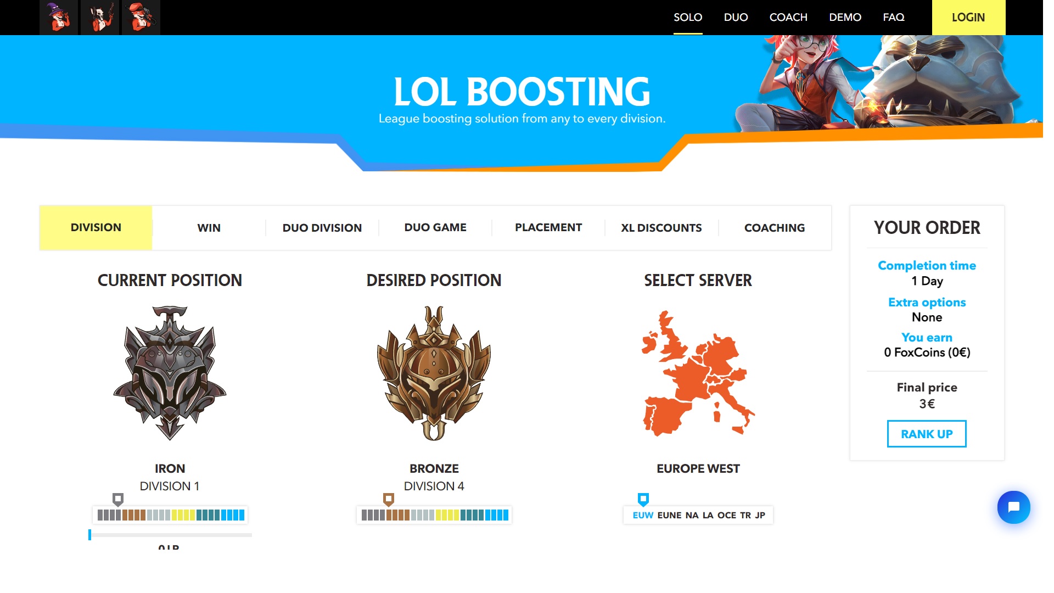Click the RANK UP order button

pyautogui.click(x=927, y=434)
